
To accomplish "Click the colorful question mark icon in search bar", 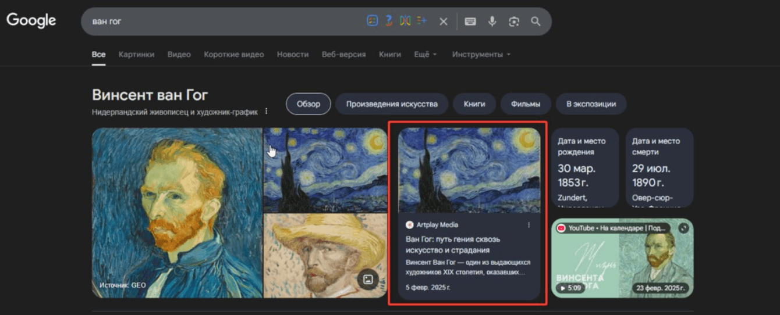I will [x=389, y=21].
